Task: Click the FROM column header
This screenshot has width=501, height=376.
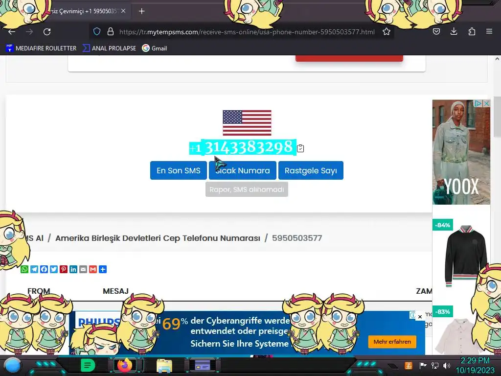Action: pyautogui.click(x=39, y=291)
